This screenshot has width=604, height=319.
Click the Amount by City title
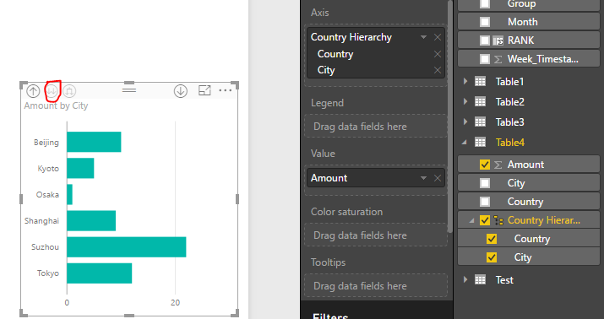(56, 105)
